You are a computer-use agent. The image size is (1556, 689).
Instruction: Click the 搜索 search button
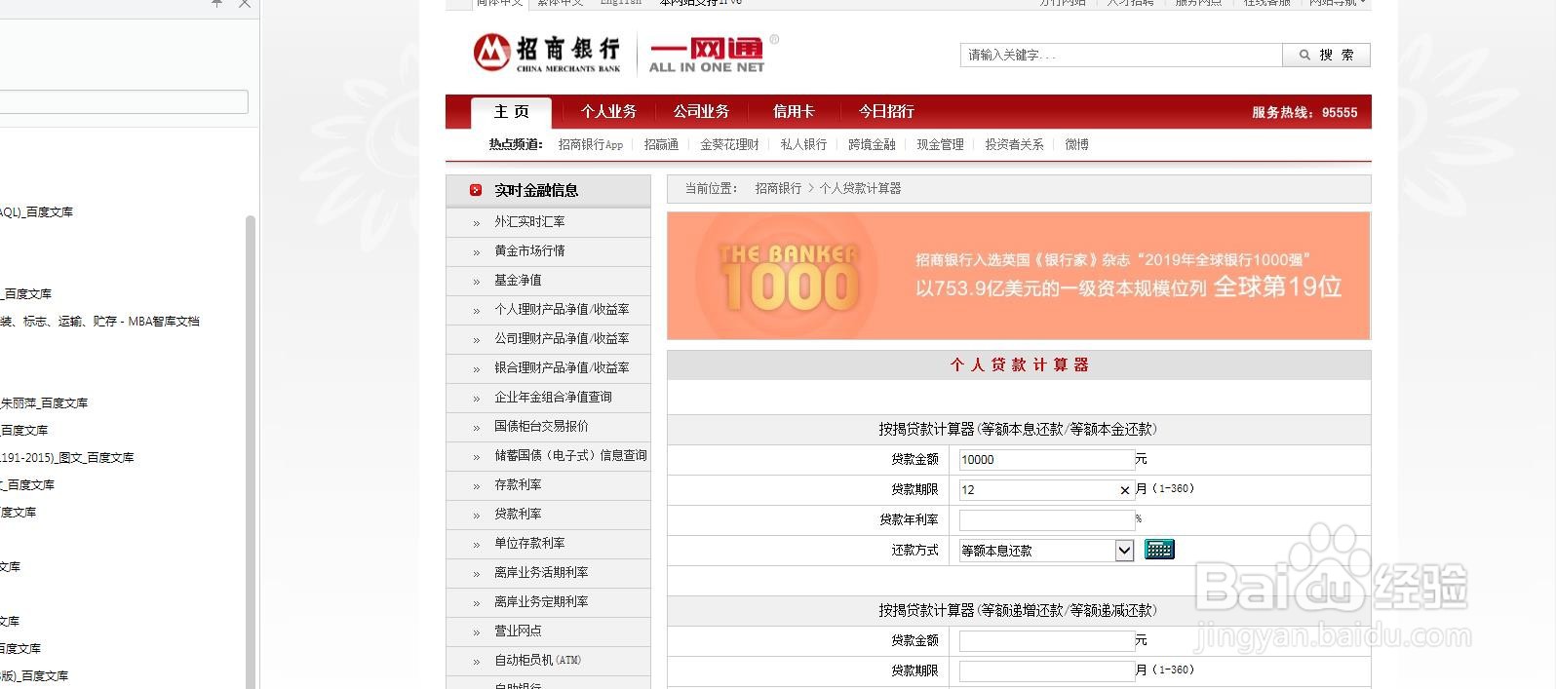pyautogui.click(x=1327, y=56)
